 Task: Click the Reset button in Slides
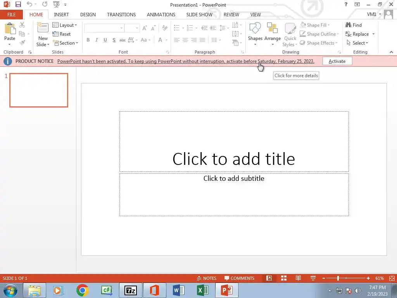(x=62, y=34)
